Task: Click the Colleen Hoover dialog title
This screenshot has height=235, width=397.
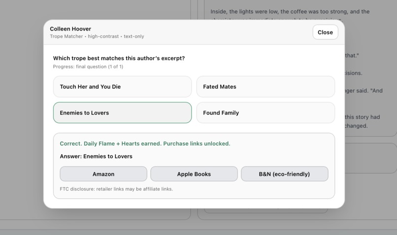Action: 70,29
